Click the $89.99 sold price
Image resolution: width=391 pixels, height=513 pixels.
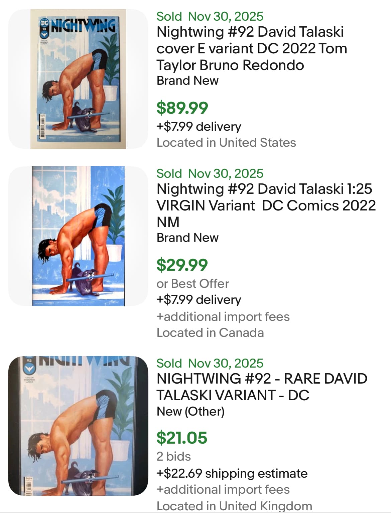click(x=182, y=108)
